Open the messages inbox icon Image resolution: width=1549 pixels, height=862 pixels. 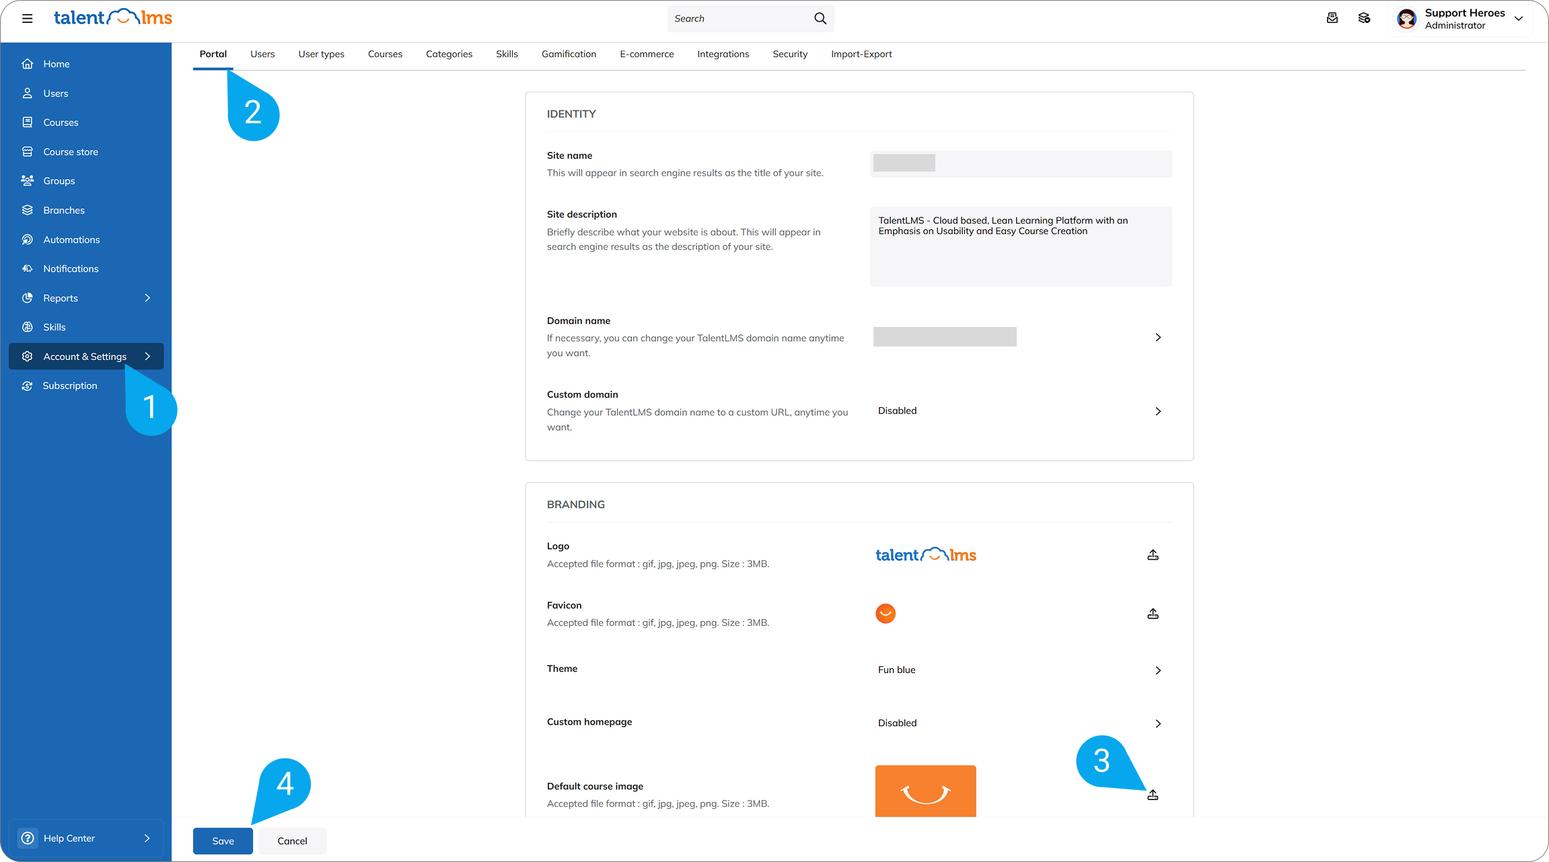tap(1332, 18)
